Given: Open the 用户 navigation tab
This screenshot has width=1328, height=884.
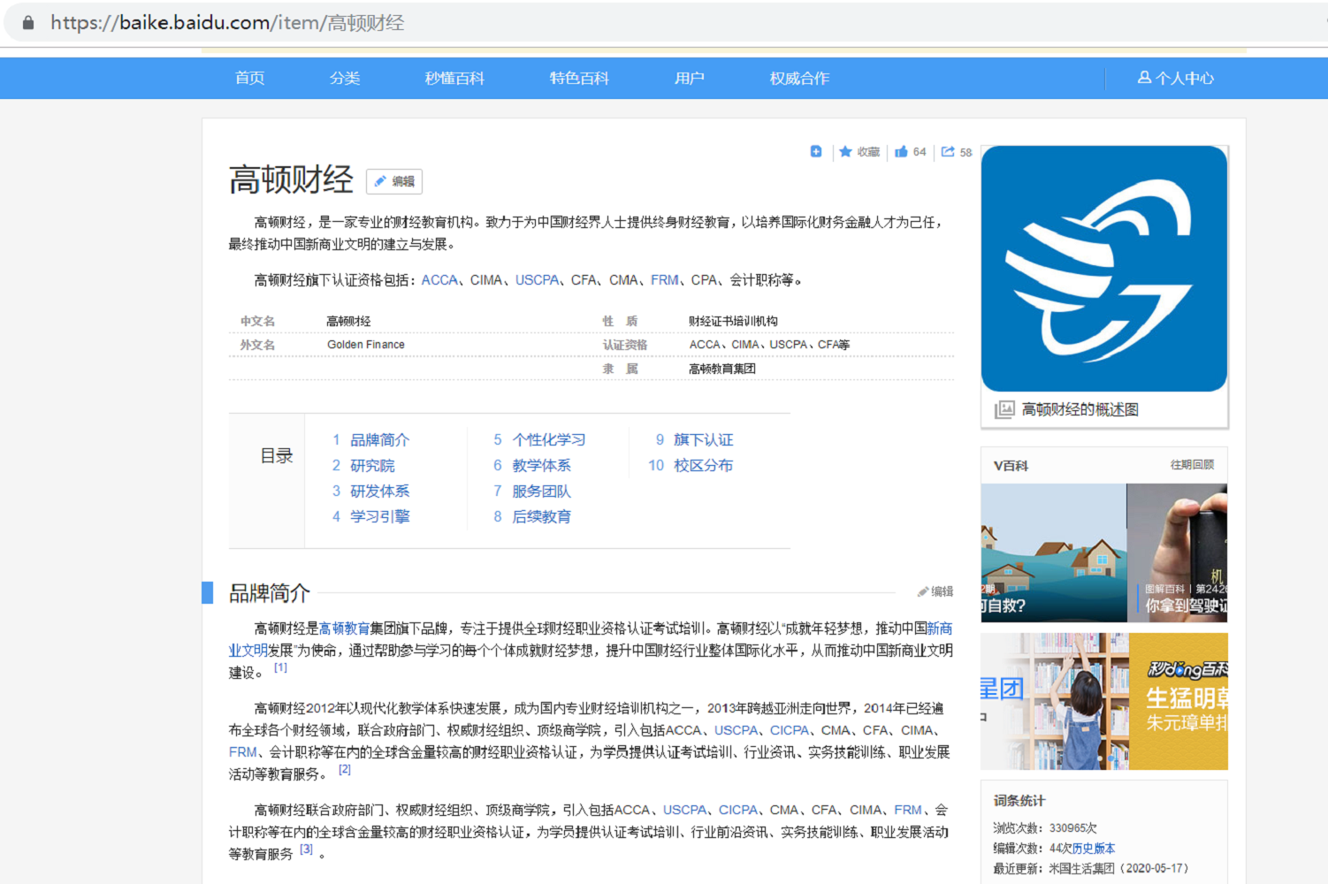Looking at the screenshot, I should tap(690, 78).
